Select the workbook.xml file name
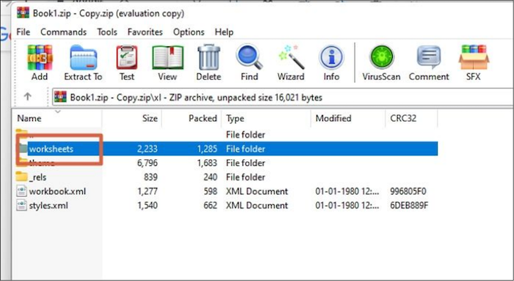This screenshot has height=281, width=514. (57, 191)
